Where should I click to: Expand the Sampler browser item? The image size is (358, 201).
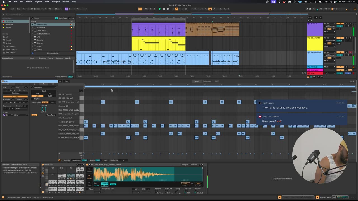pyautogui.click(x=32, y=40)
